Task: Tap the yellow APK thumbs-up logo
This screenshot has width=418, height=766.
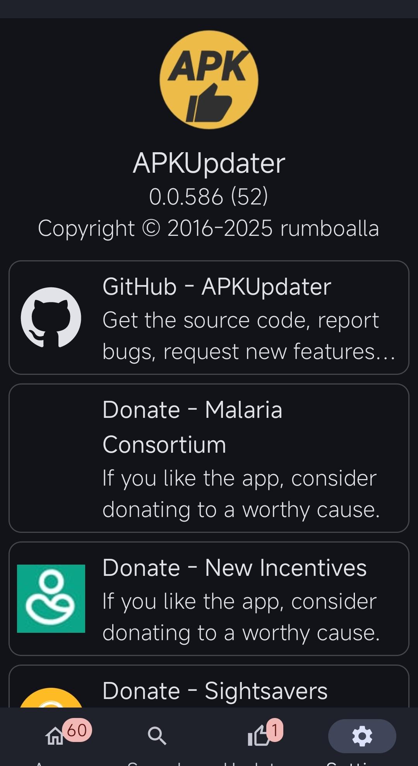Action: pyautogui.click(x=209, y=80)
